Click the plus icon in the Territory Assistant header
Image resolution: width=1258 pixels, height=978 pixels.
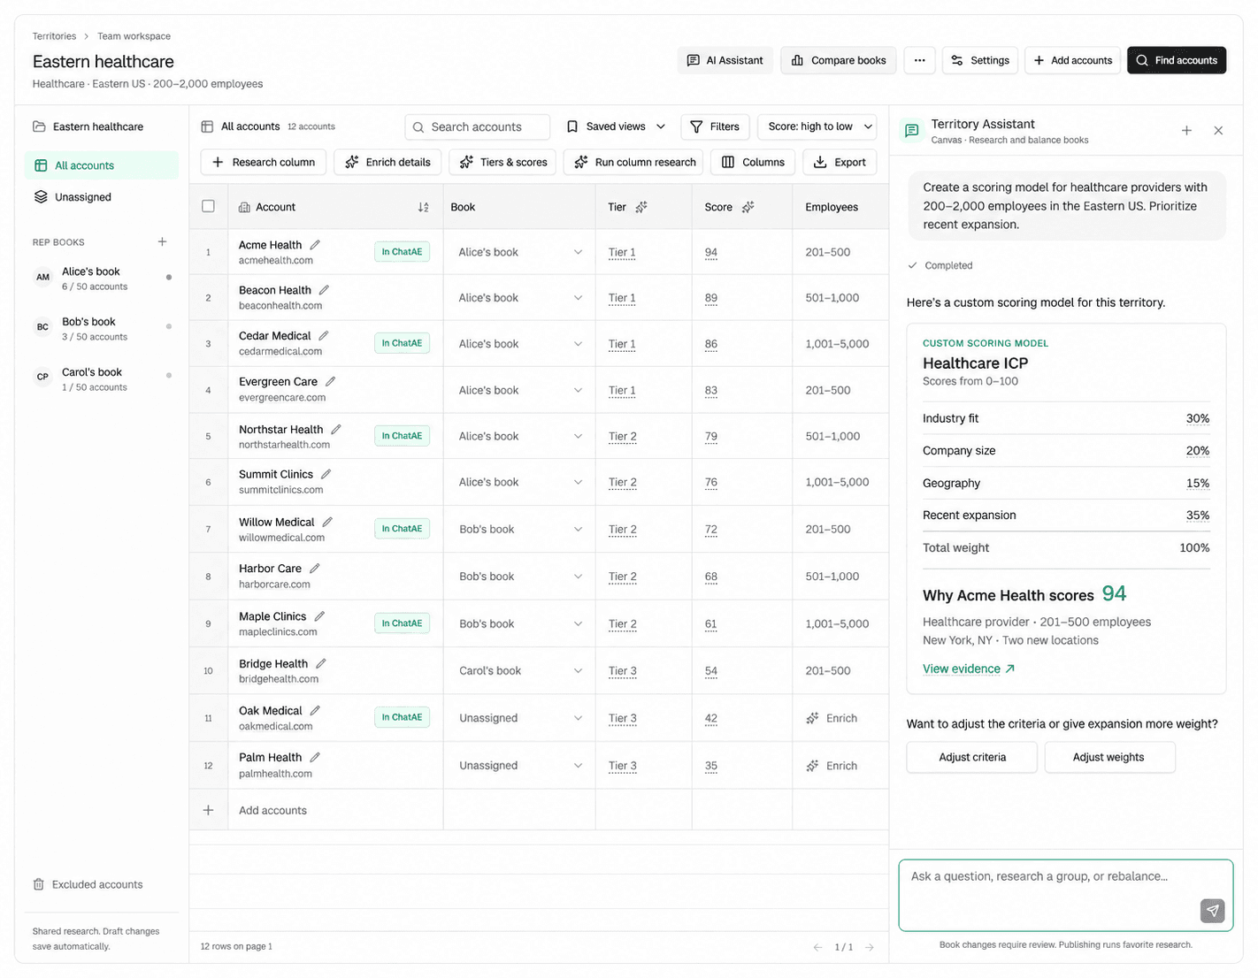pos(1186,131)
